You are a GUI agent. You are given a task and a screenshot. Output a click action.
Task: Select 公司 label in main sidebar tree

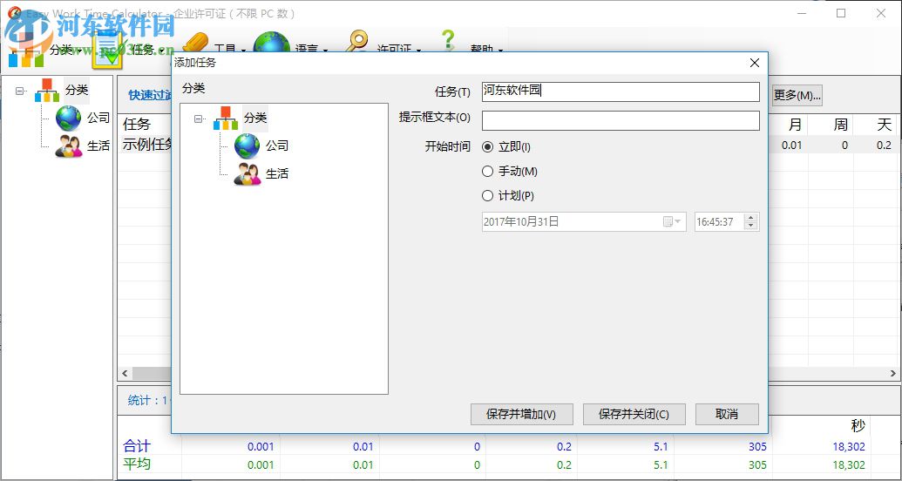tap(98, 118)
